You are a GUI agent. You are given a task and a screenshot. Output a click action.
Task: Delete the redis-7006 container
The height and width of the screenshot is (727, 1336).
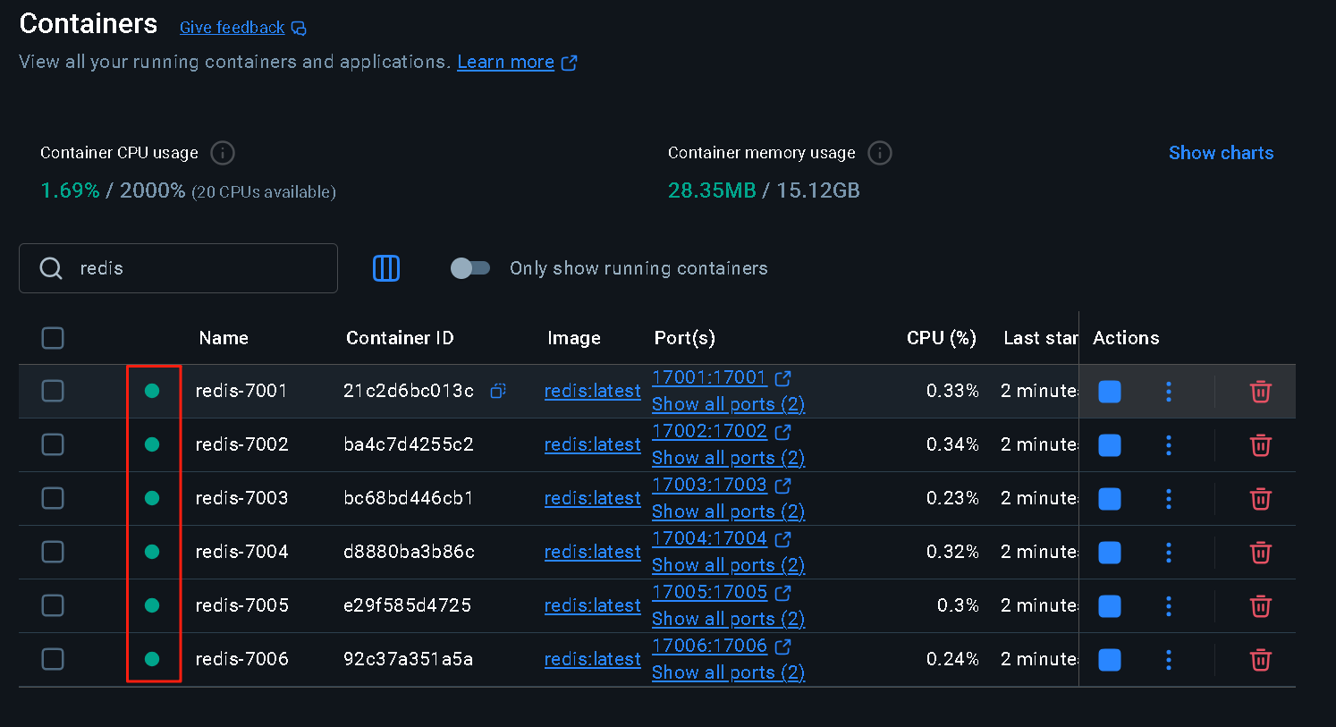[x=1260, y=660]
